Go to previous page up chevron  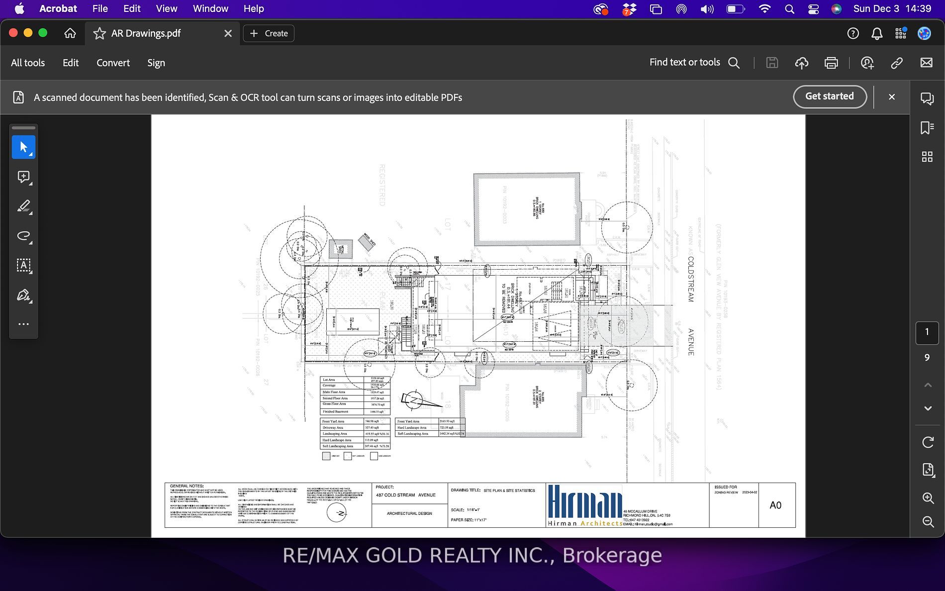928,385
